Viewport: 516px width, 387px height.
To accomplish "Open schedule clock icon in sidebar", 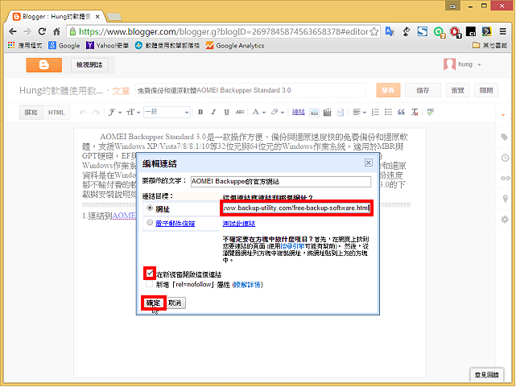I will [506, 158].
